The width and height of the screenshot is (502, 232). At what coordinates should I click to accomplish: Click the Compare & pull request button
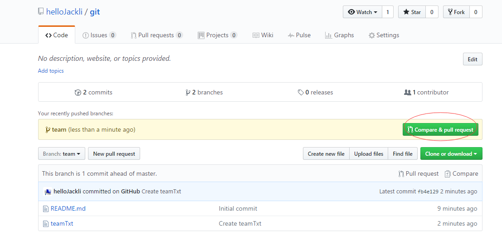pyautogui.click(x=440, y=130)
